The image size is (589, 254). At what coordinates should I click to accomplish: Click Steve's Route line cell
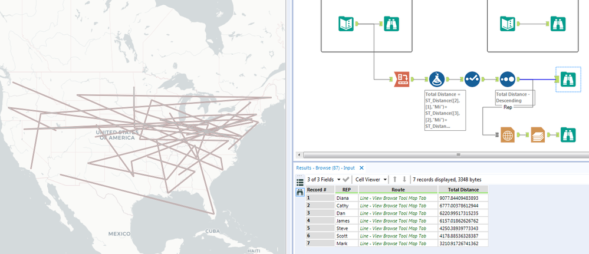point(398,229)
